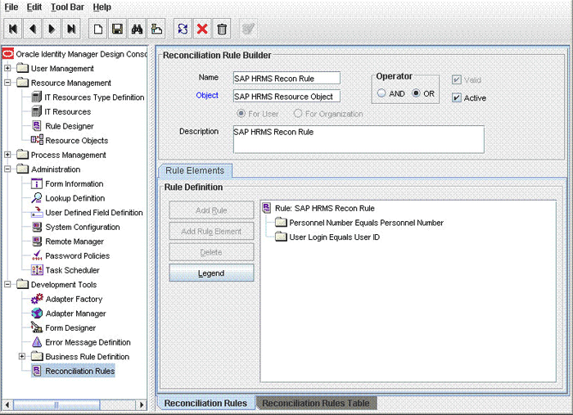The height and width of the screenshot is (415, 573).
Task: Create new blank form icon
Action: tap(98, 29)
